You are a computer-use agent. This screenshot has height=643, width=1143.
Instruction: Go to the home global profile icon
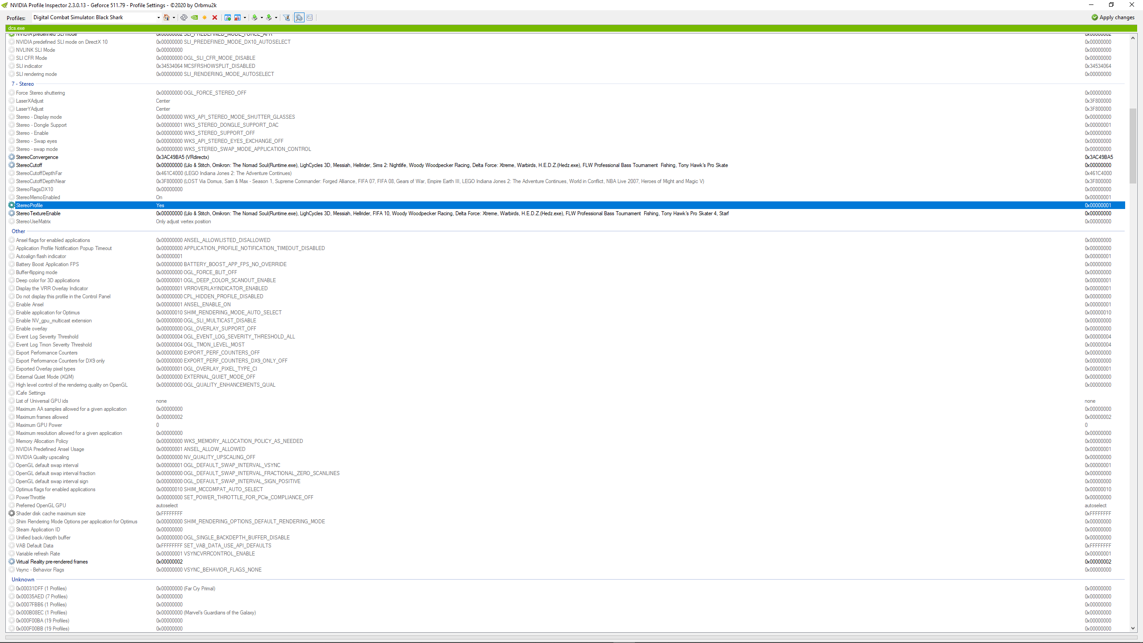point(167,17)
